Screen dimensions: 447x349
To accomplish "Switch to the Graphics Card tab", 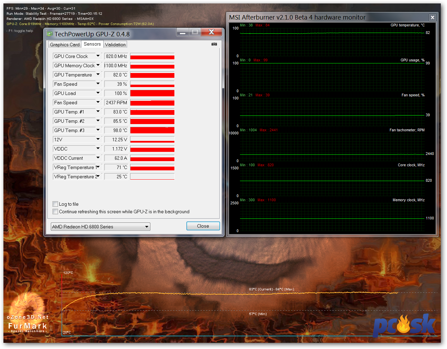I will pyautogui.click(x=65, y=45).
